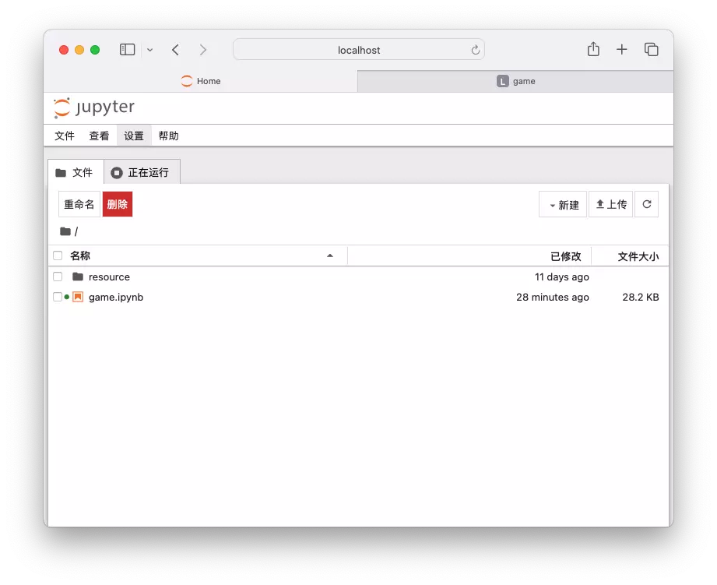Image resolution: width=717 pixels, height=585 pixels.
Task: Open the Safari share icon
Action: [593, 49]
